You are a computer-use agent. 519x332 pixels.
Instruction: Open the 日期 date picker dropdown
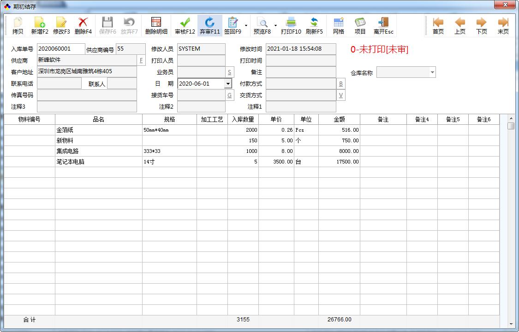228,83
